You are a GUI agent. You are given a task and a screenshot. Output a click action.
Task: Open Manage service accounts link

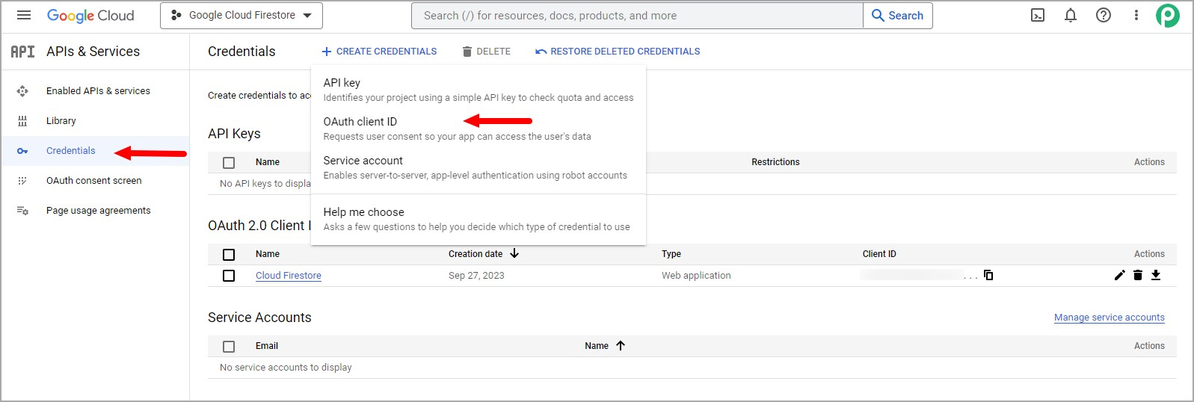click(1110, 318)
